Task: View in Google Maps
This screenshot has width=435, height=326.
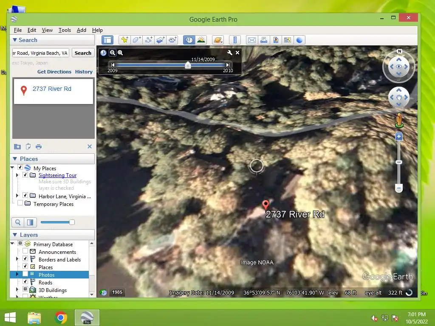Action: [x=288, y=40]
